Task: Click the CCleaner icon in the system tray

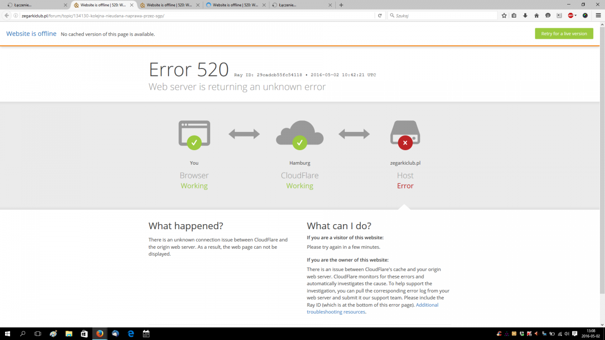Action: [499, 333]
